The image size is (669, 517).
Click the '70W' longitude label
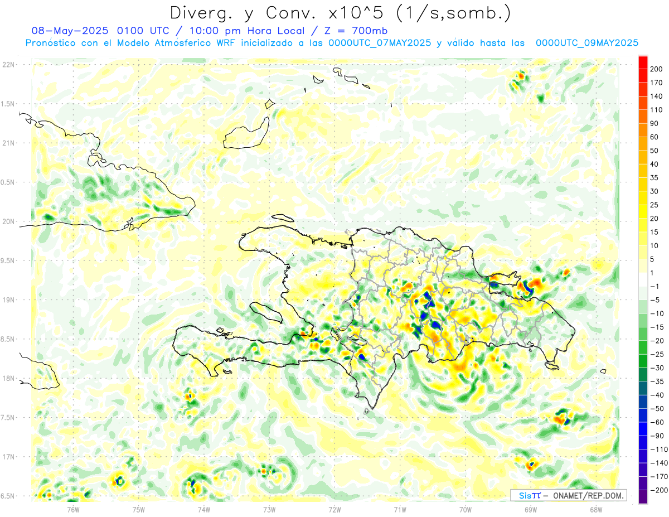[465, 509]
